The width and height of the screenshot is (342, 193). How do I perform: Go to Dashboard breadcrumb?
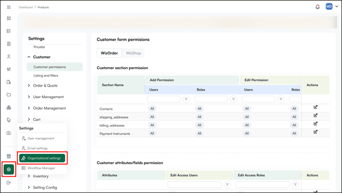pyautogui.click(x=26, y=7)
